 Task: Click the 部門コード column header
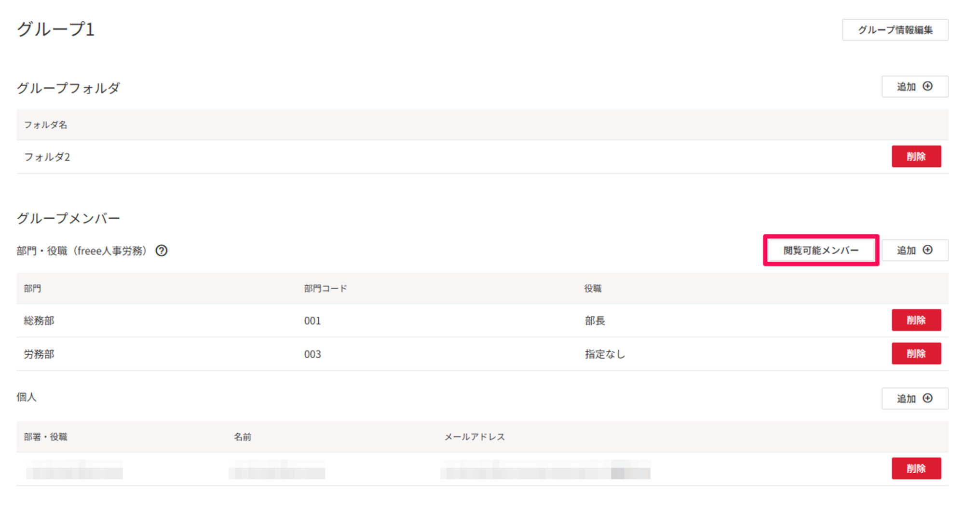click(x=326, y=289)
